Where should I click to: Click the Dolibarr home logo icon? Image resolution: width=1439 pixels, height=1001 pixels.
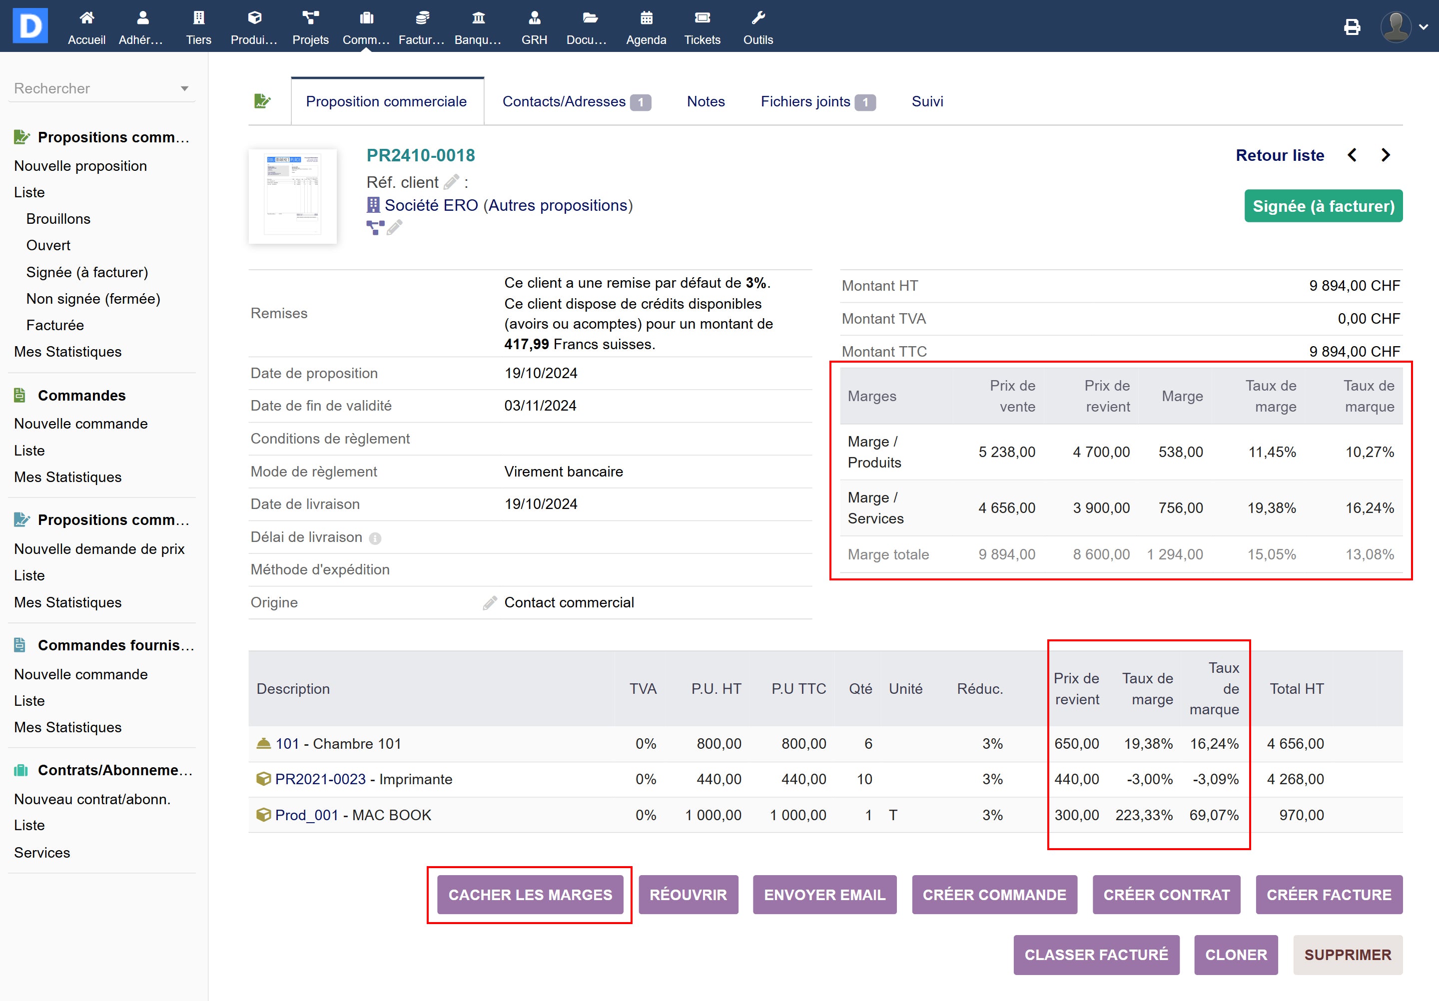(30, 25)
